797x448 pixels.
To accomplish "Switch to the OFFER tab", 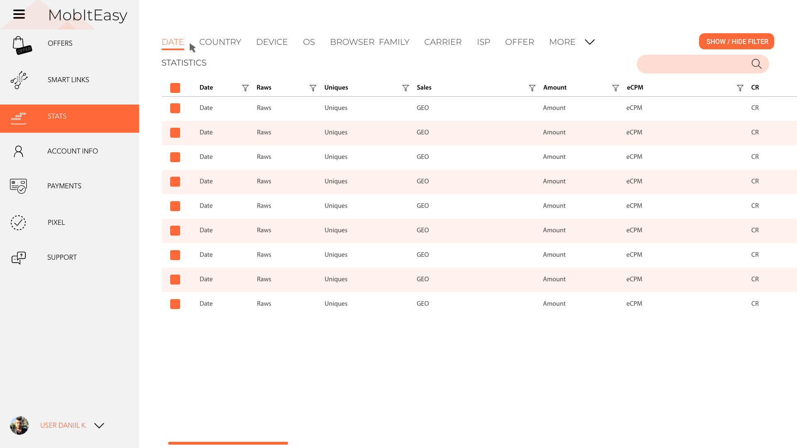I will click(520, 42).
